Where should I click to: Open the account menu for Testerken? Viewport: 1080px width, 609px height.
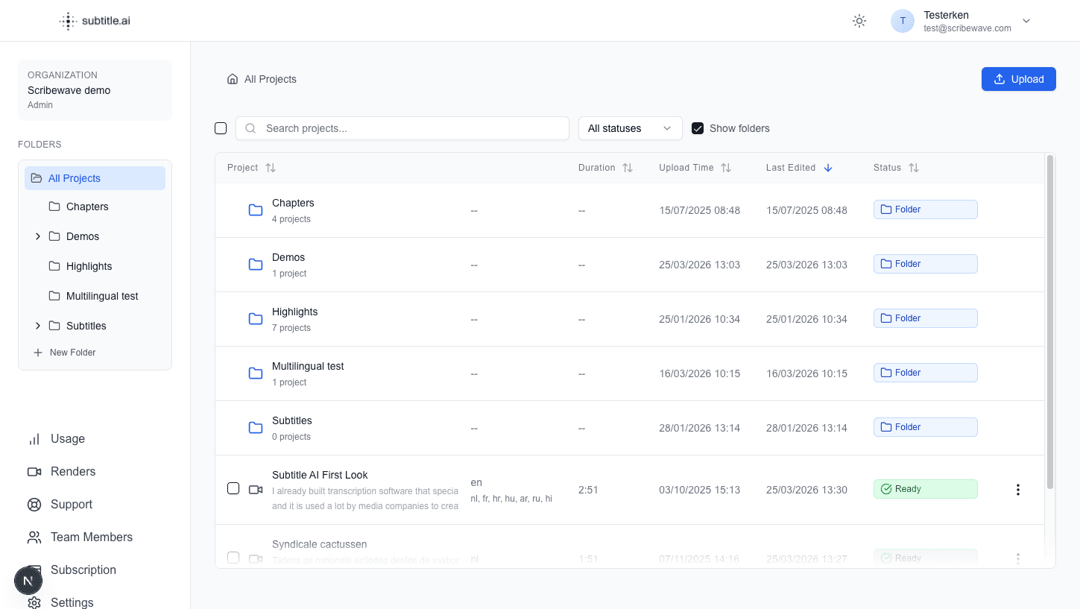1026,21
